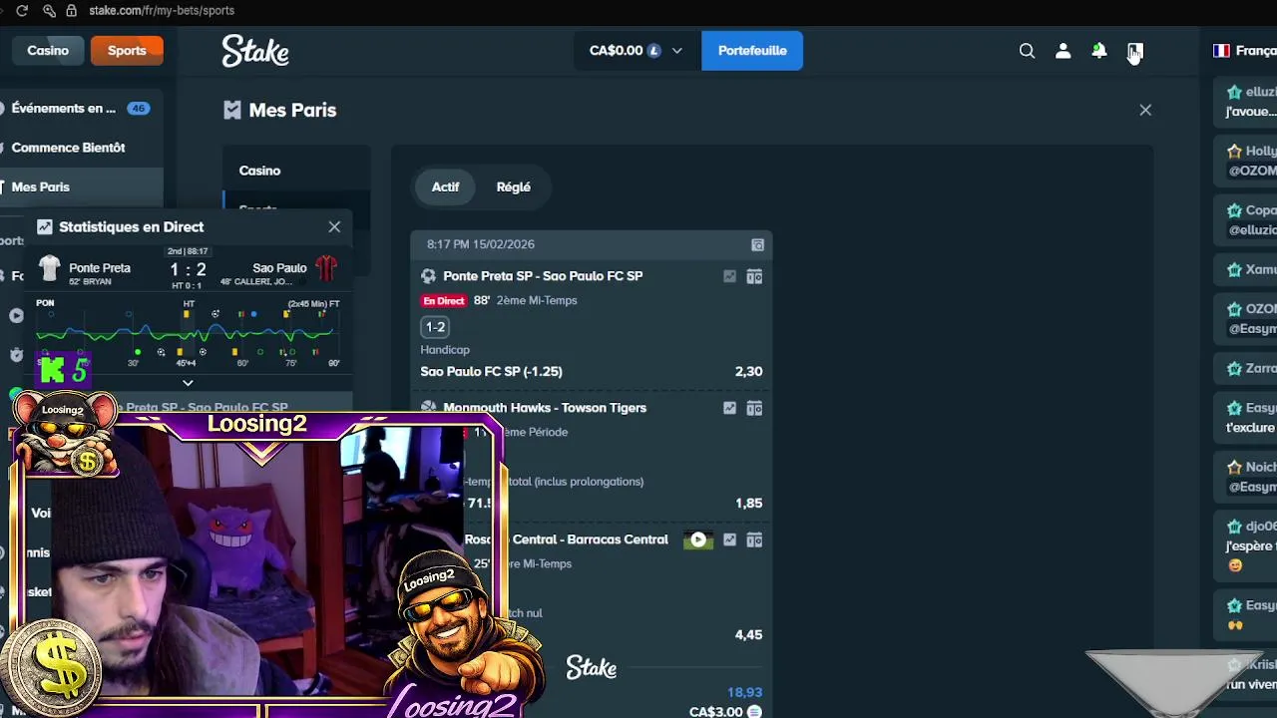This screenshot has height=718, width=1277.
Task: Select the orange Sports button
Action: [x=127, y=50]
